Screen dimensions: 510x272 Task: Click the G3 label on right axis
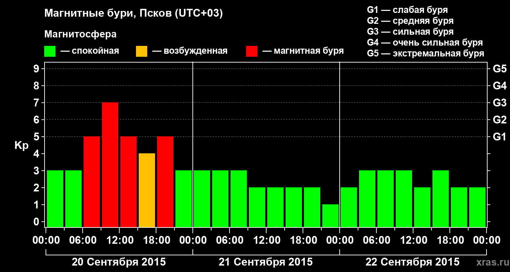[x=499, y=103]
